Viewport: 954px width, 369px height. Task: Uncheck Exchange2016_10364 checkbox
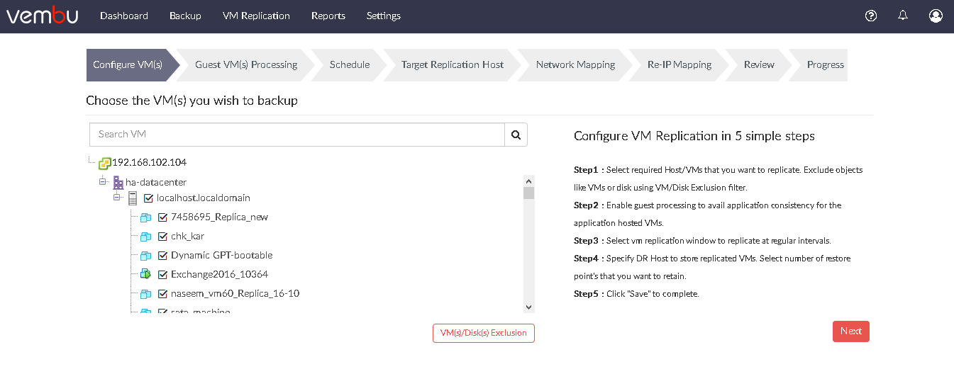[x=162, y=275]
